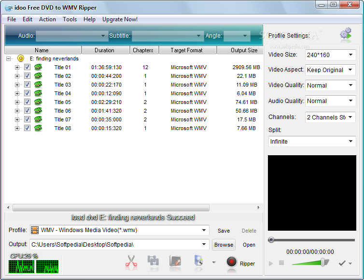The height and width of the screenshot is (280, 364).
Task: Click the preview play button
Action: pyautogui.click(x=271, y=264)
